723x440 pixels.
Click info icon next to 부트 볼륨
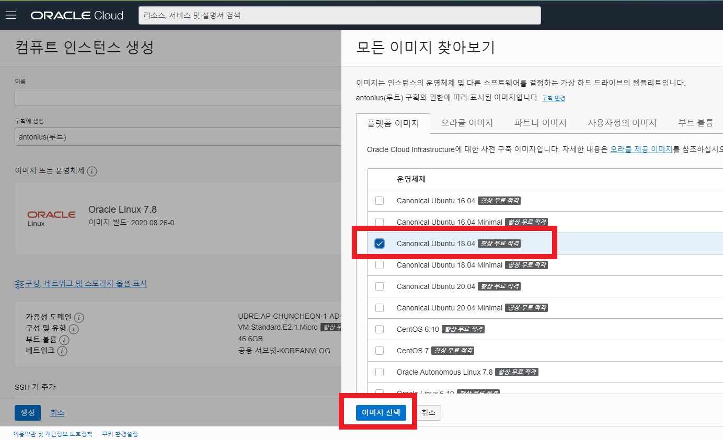64,340
